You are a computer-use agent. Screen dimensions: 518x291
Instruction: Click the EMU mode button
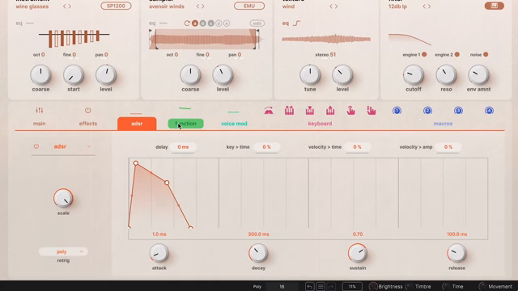coord(249,6)
